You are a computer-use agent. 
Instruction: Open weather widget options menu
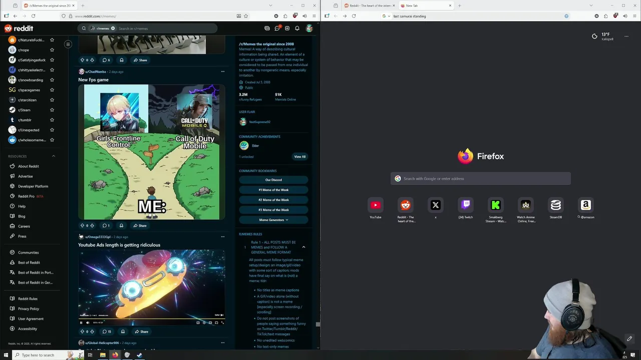[x=626, y=36]
